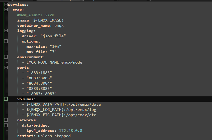Collapse the services block fold marker
This screenshot has height=140, width=212.
6,4
